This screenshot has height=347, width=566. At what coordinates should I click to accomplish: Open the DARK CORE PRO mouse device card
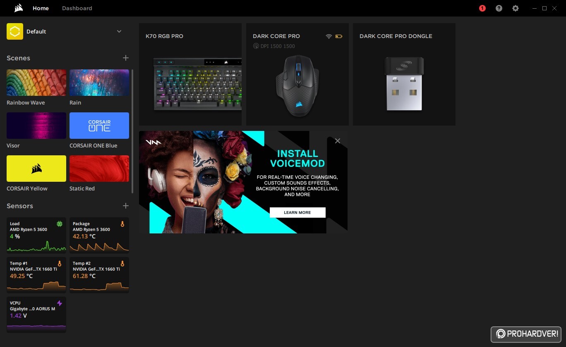[x=297, y=74]
